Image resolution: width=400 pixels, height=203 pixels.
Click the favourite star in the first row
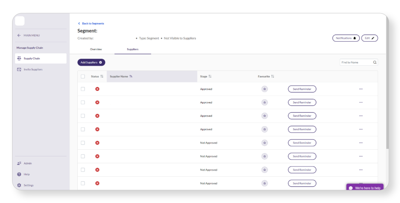pos(264,89)
